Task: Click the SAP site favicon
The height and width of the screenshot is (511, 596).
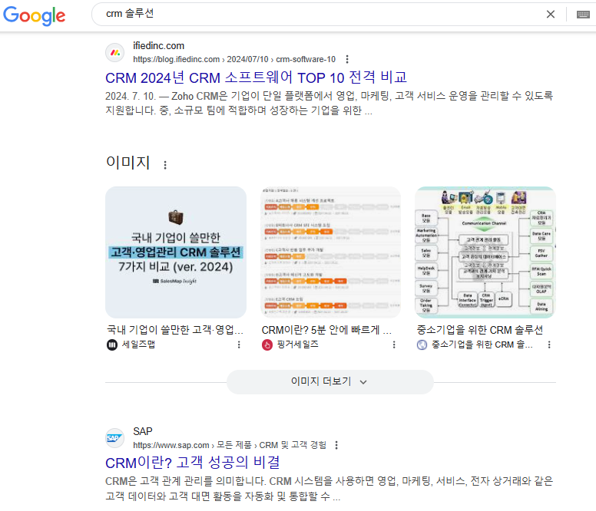Action: [114, 438]
